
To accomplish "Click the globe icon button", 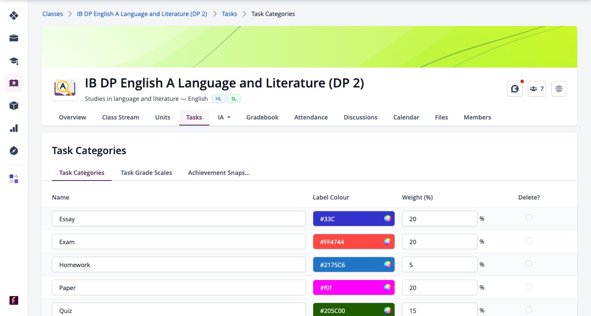I will (x=559, y=89).
